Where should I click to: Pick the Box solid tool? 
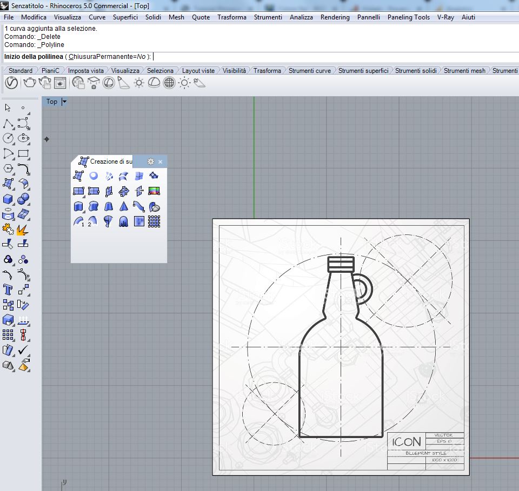(x=8, y=199)
